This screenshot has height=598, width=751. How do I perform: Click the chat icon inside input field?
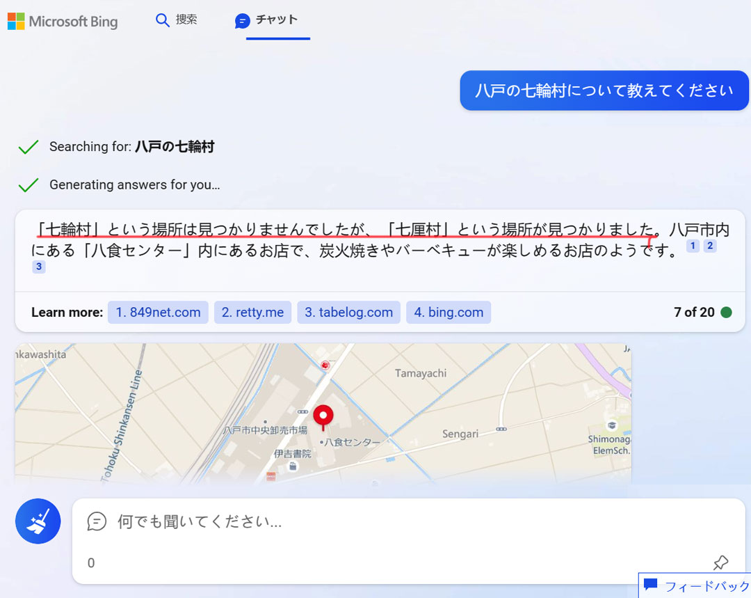click(x=97, y=521)
